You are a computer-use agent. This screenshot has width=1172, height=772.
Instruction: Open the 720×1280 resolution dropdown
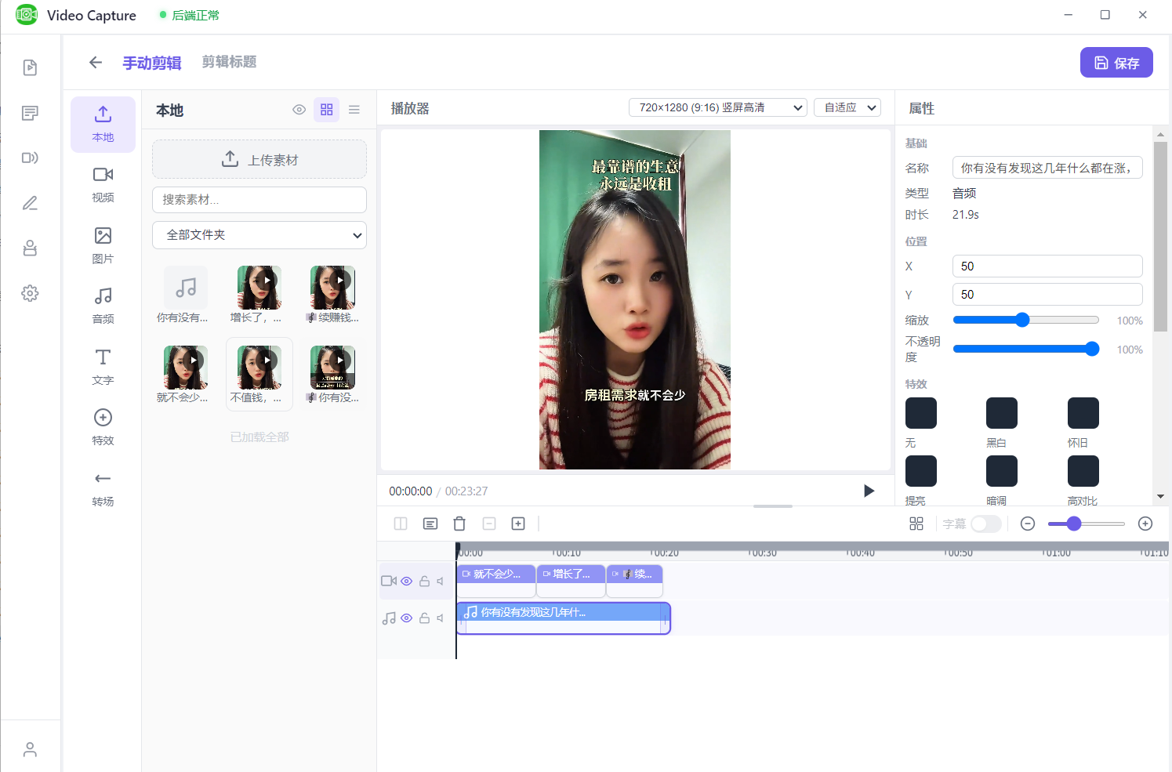click(x=718, y=107)
